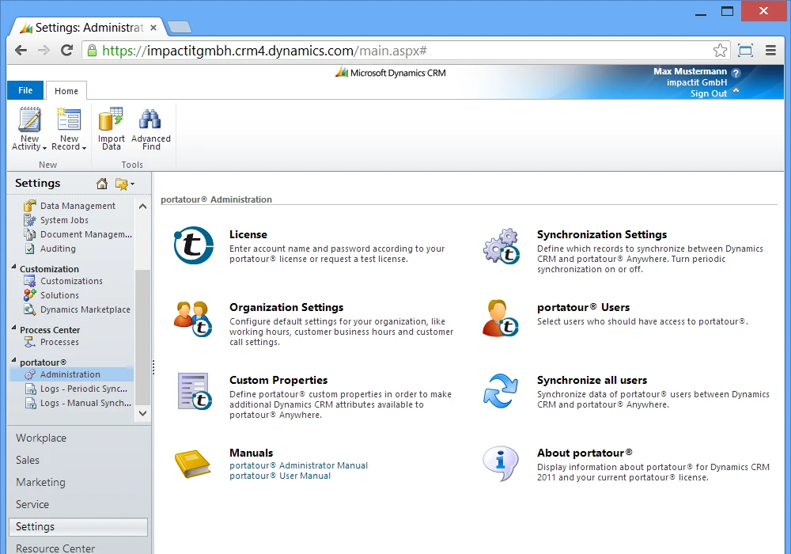This screenshot has height=554, width=791.
Task: Switch to Service area
Action: [32, 505]
